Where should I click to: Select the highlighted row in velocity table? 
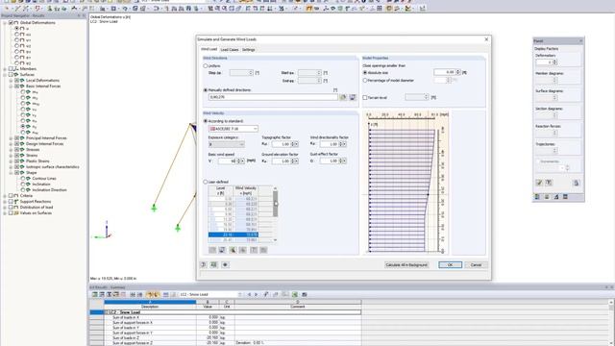[x=234, y=235]
